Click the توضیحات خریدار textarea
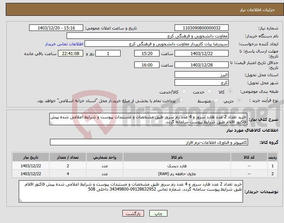This screenshot has width=284, height=223. (131, 191)
